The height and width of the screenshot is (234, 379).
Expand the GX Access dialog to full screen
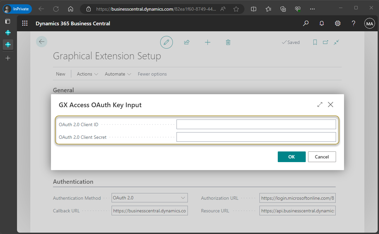pyautogui.click(x=319, y=104)
